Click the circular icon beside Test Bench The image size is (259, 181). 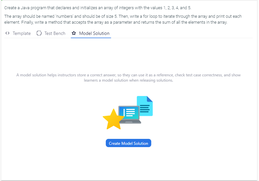(x=39, y=33)
